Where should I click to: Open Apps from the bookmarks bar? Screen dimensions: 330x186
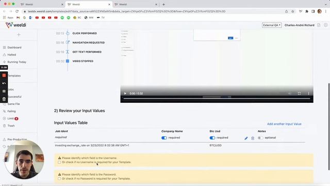8,18
